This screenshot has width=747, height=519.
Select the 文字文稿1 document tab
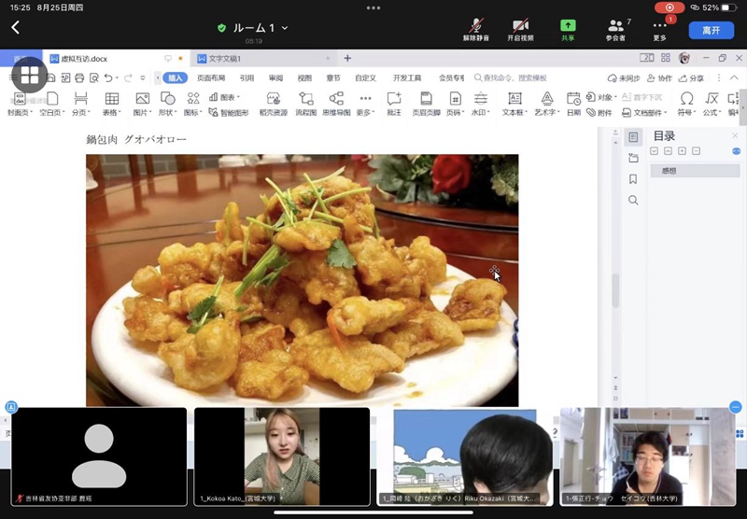(224, 59)
